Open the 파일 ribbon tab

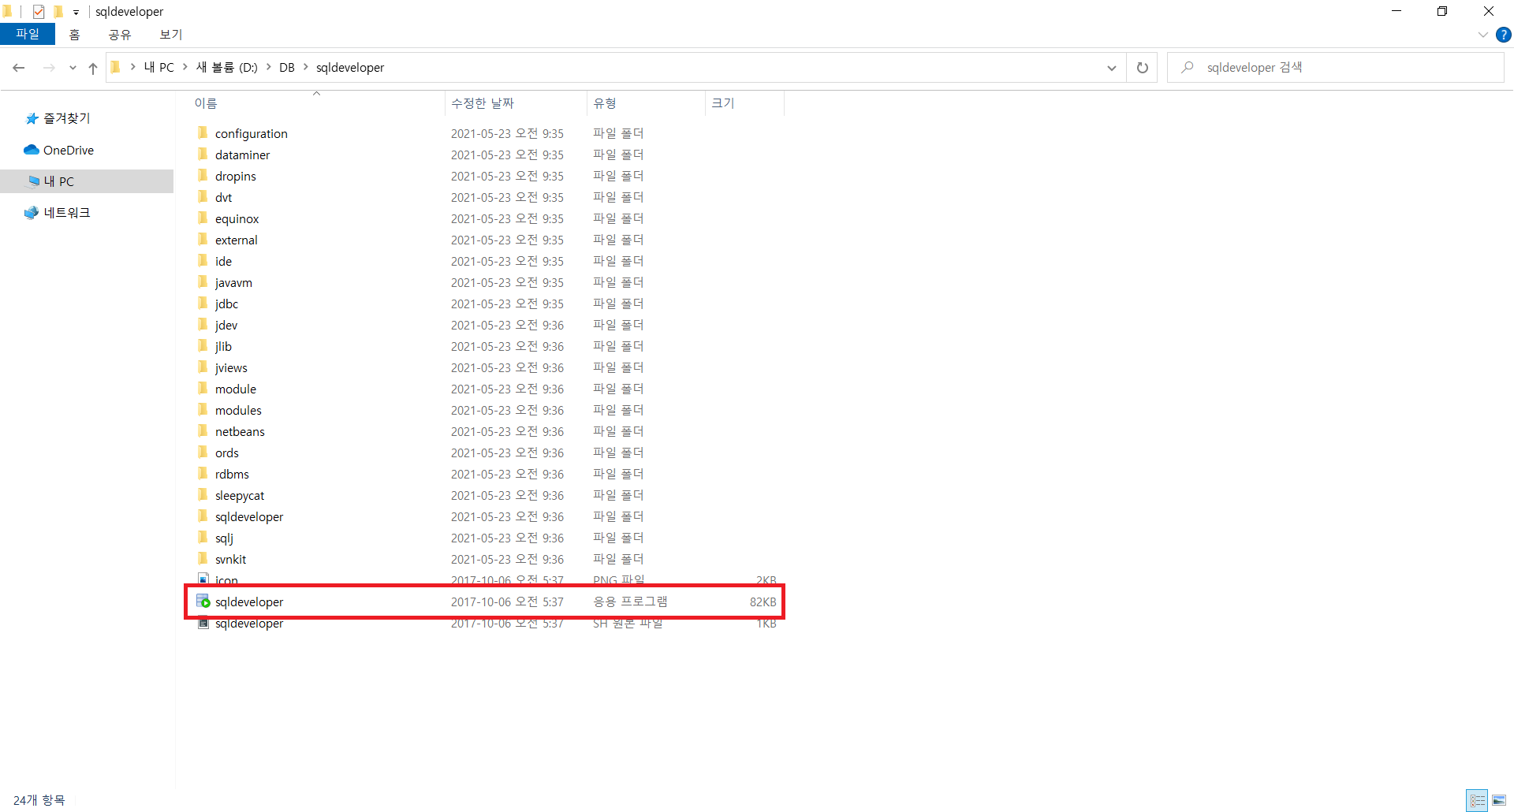pyautogui.click(x=28, y=35)
